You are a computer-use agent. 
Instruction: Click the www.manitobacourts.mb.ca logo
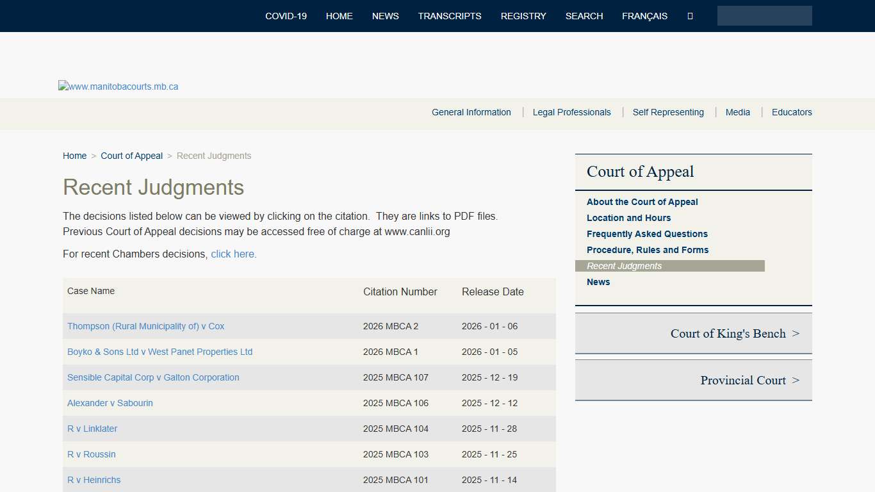[118, 85]
